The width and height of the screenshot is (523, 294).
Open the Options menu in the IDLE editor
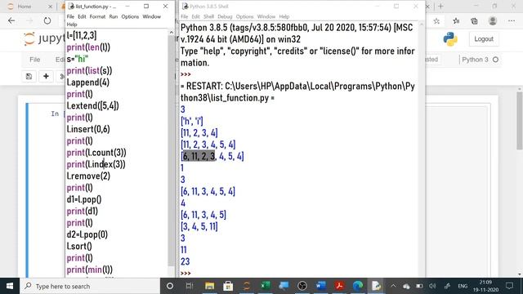click(130, 16)
